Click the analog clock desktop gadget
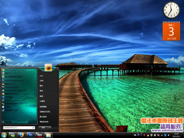Screen dimensions: 184x138 click(x=171, y=10)
